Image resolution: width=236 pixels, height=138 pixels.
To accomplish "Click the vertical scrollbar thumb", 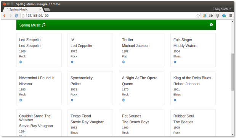I will (233, 72).
